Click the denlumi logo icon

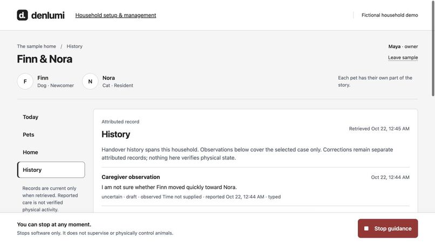coord(22,15)
